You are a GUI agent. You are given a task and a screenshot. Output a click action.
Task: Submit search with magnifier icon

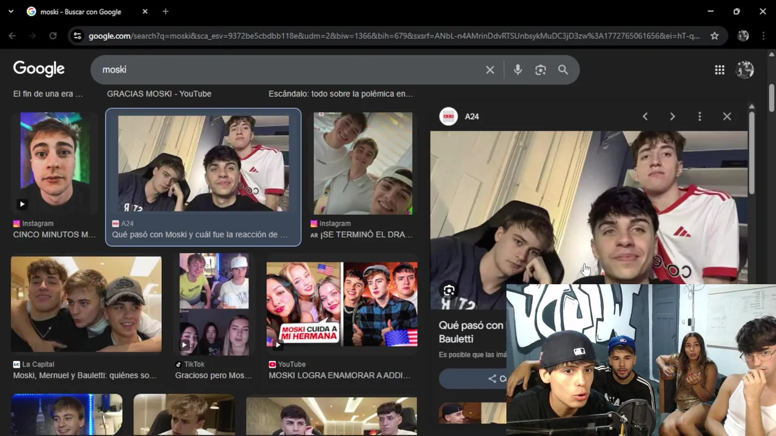pyautogui.click(x=563, y=70)
